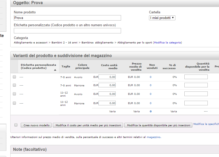Click into the Nome prodotto field

(x=67, y=18)
